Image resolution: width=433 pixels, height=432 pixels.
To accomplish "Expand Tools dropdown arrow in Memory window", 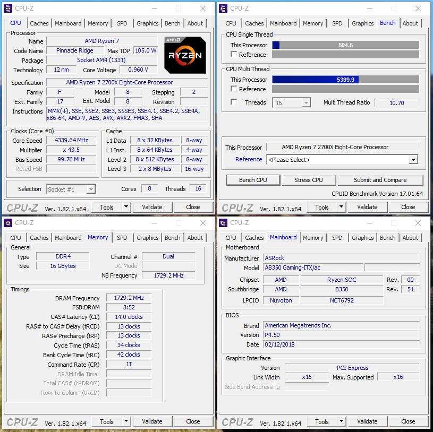I will pos(126,421).
